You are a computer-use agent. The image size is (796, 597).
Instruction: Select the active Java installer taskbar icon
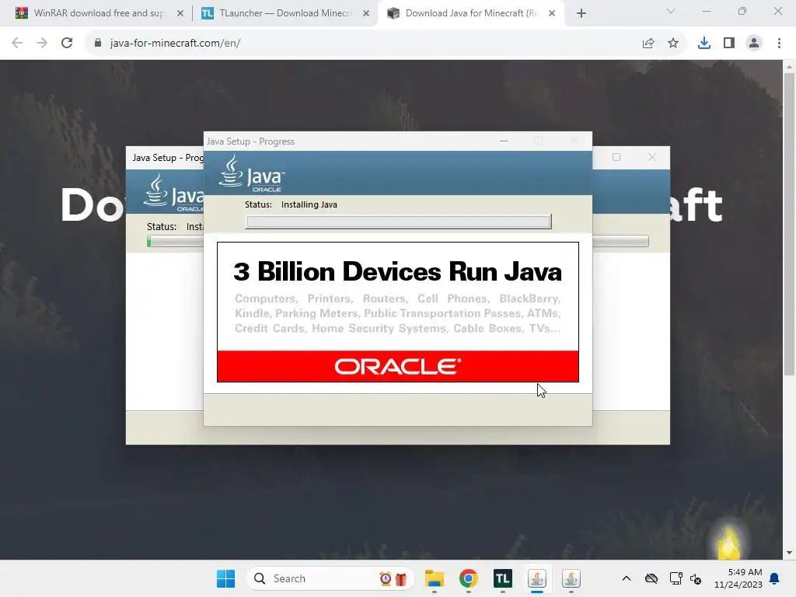point(536,578)
